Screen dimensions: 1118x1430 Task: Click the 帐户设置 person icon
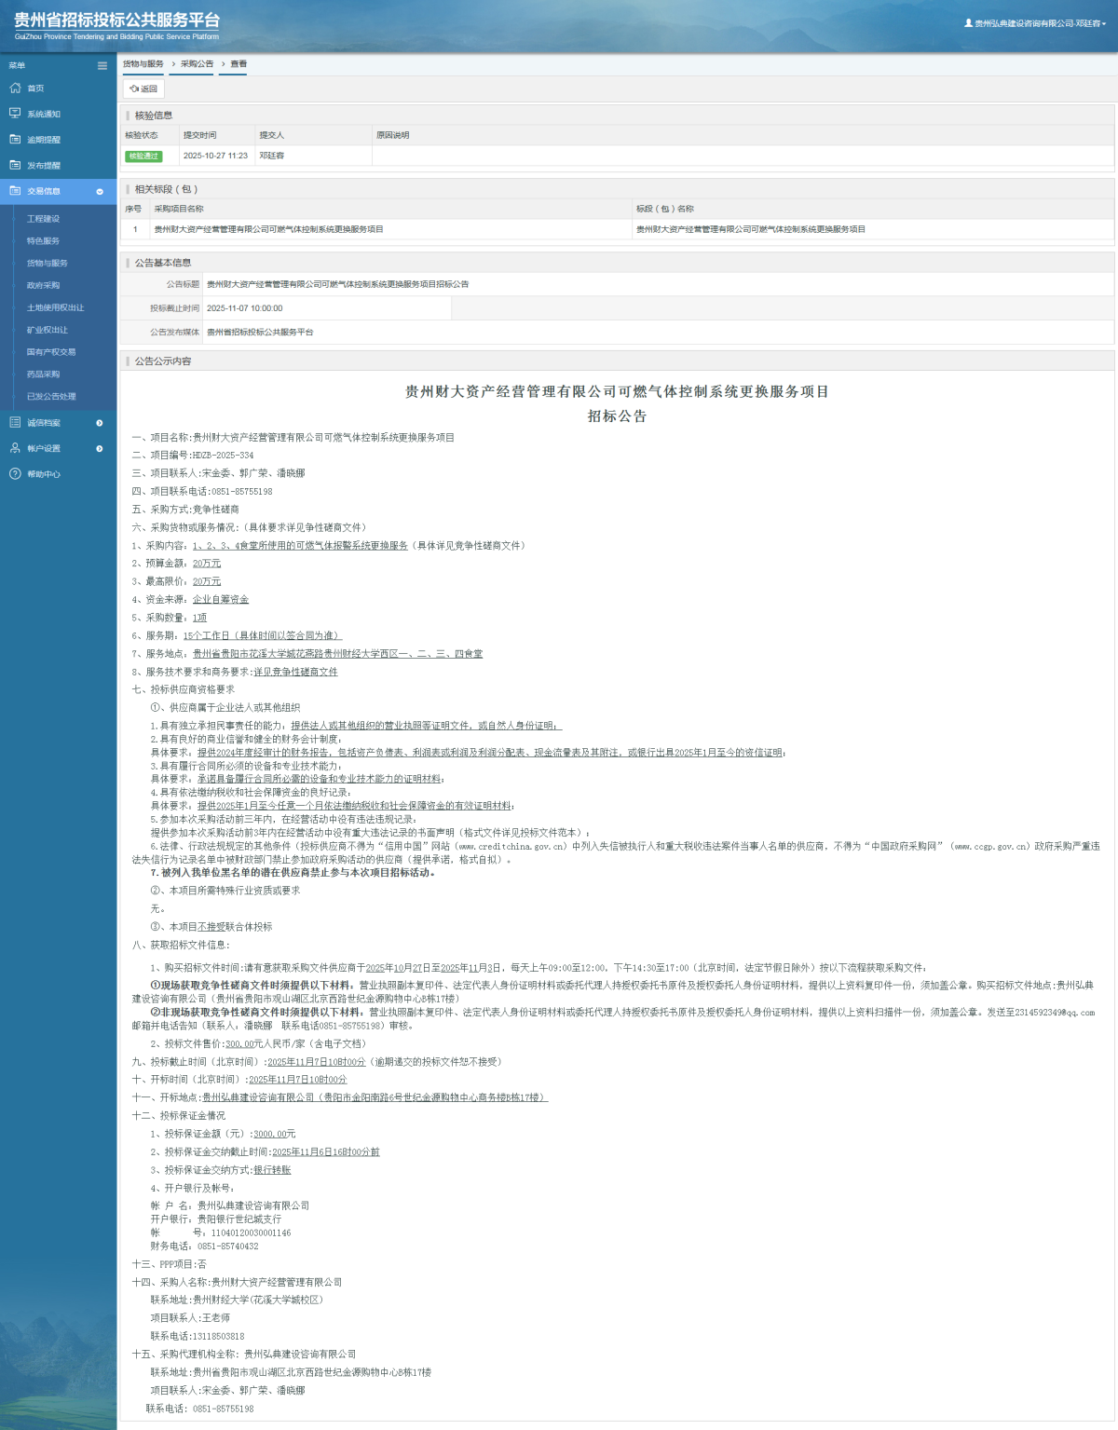coord(15,448)
